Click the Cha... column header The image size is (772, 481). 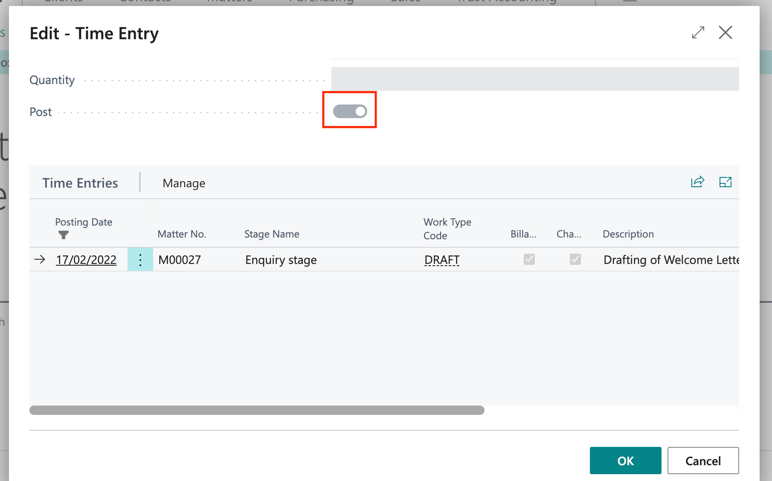(x=569, y=234)
